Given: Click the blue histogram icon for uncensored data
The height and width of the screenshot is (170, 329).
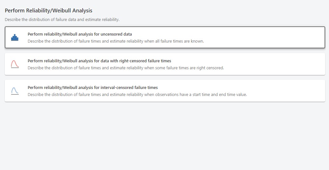Looking at the screenshot, I should pyautogui.click(x=15, y=37).
